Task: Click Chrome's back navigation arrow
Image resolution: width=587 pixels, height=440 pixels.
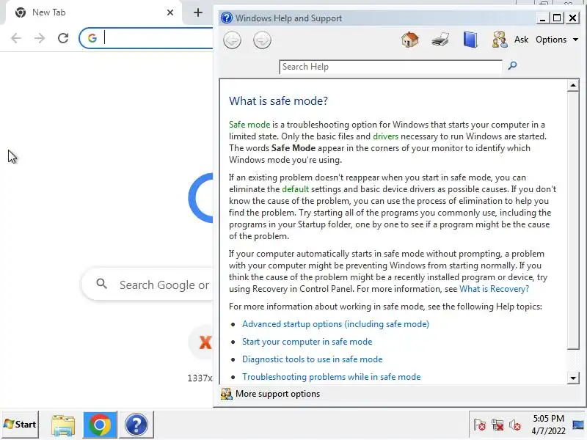Action: click(x=16, y=38)
